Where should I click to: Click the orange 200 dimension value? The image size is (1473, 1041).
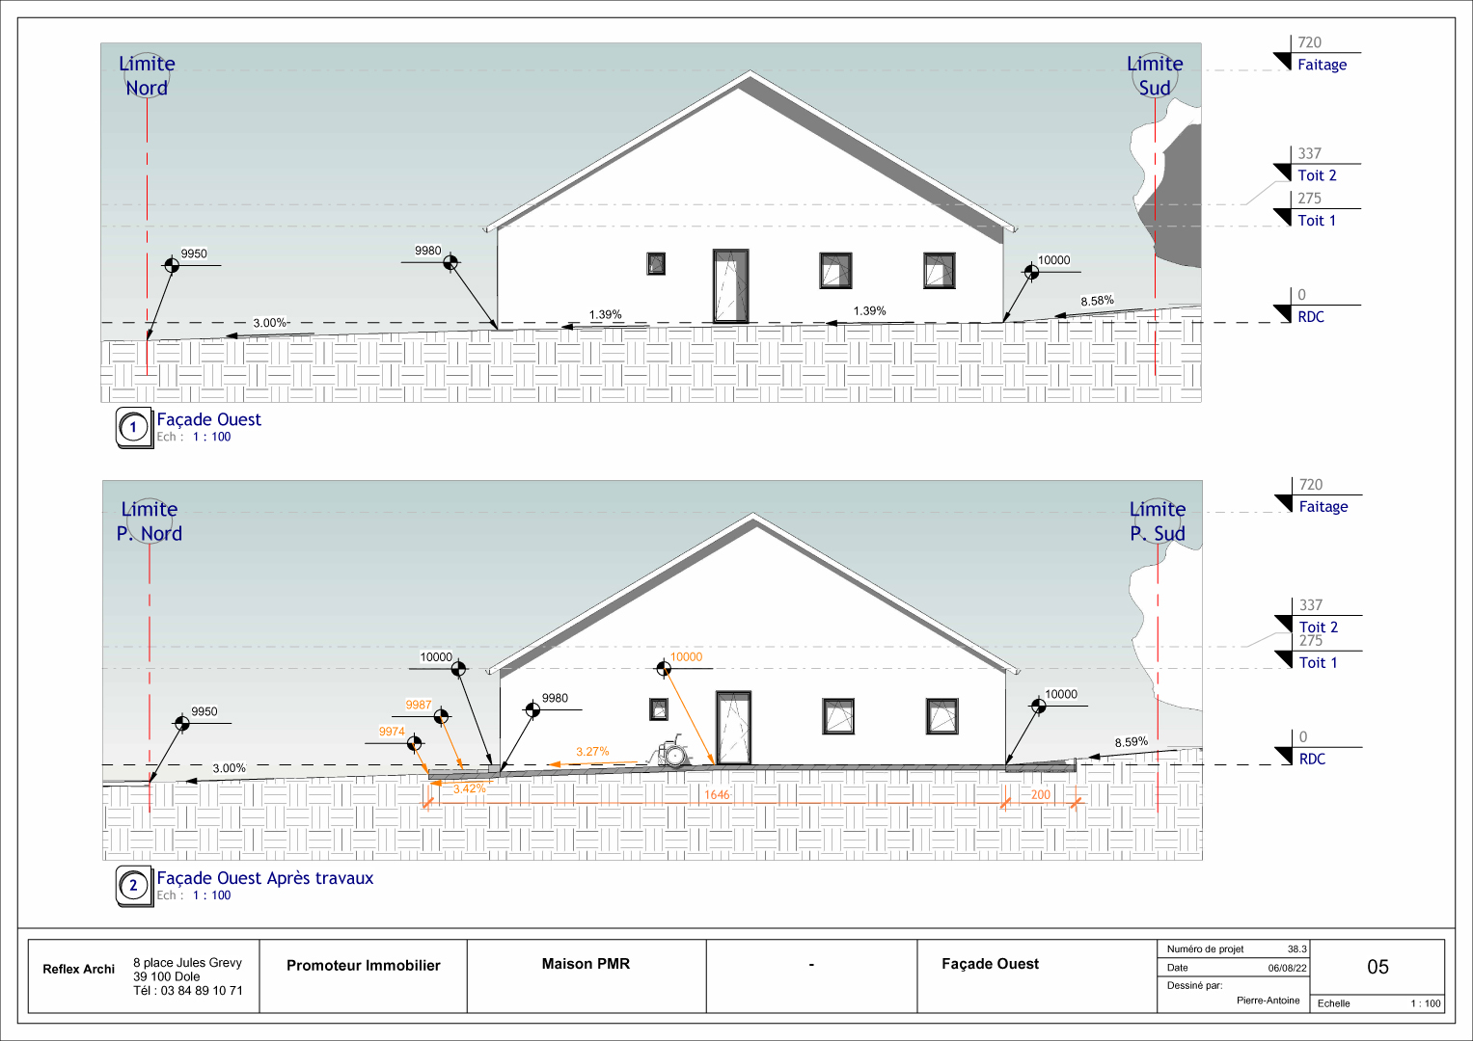pos(1040,795)
